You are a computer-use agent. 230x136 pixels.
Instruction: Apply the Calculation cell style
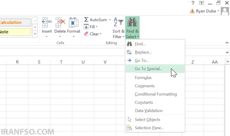[15, 22]
